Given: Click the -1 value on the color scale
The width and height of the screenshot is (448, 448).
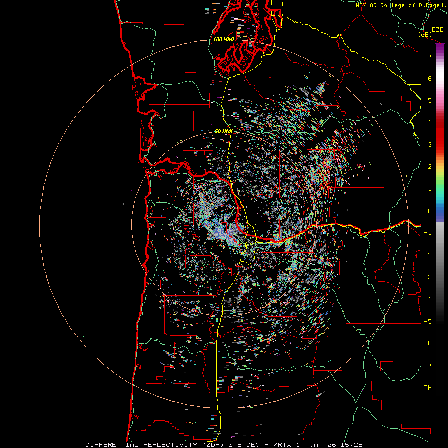Looking at the screenshot, I should [x=428, y=233].
